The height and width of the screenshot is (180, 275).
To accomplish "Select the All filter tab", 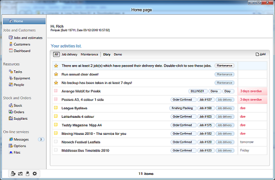I will click(57, 55).
